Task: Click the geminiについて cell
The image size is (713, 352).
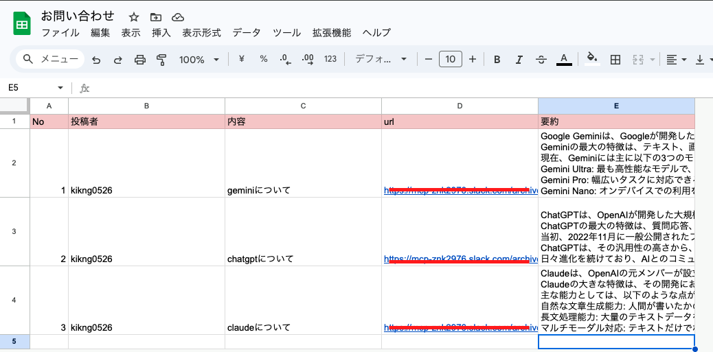Action: (x=303, y=163)
